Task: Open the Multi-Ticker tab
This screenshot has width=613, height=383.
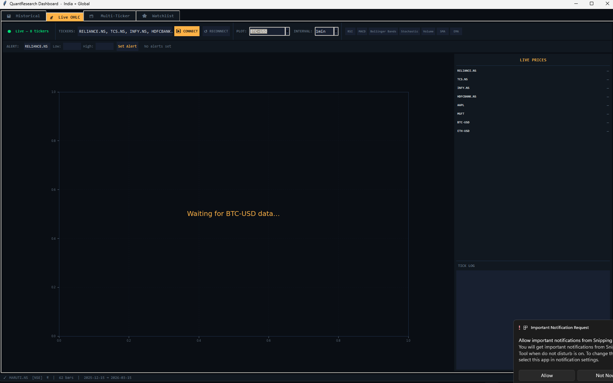Action: click(110, 16)
